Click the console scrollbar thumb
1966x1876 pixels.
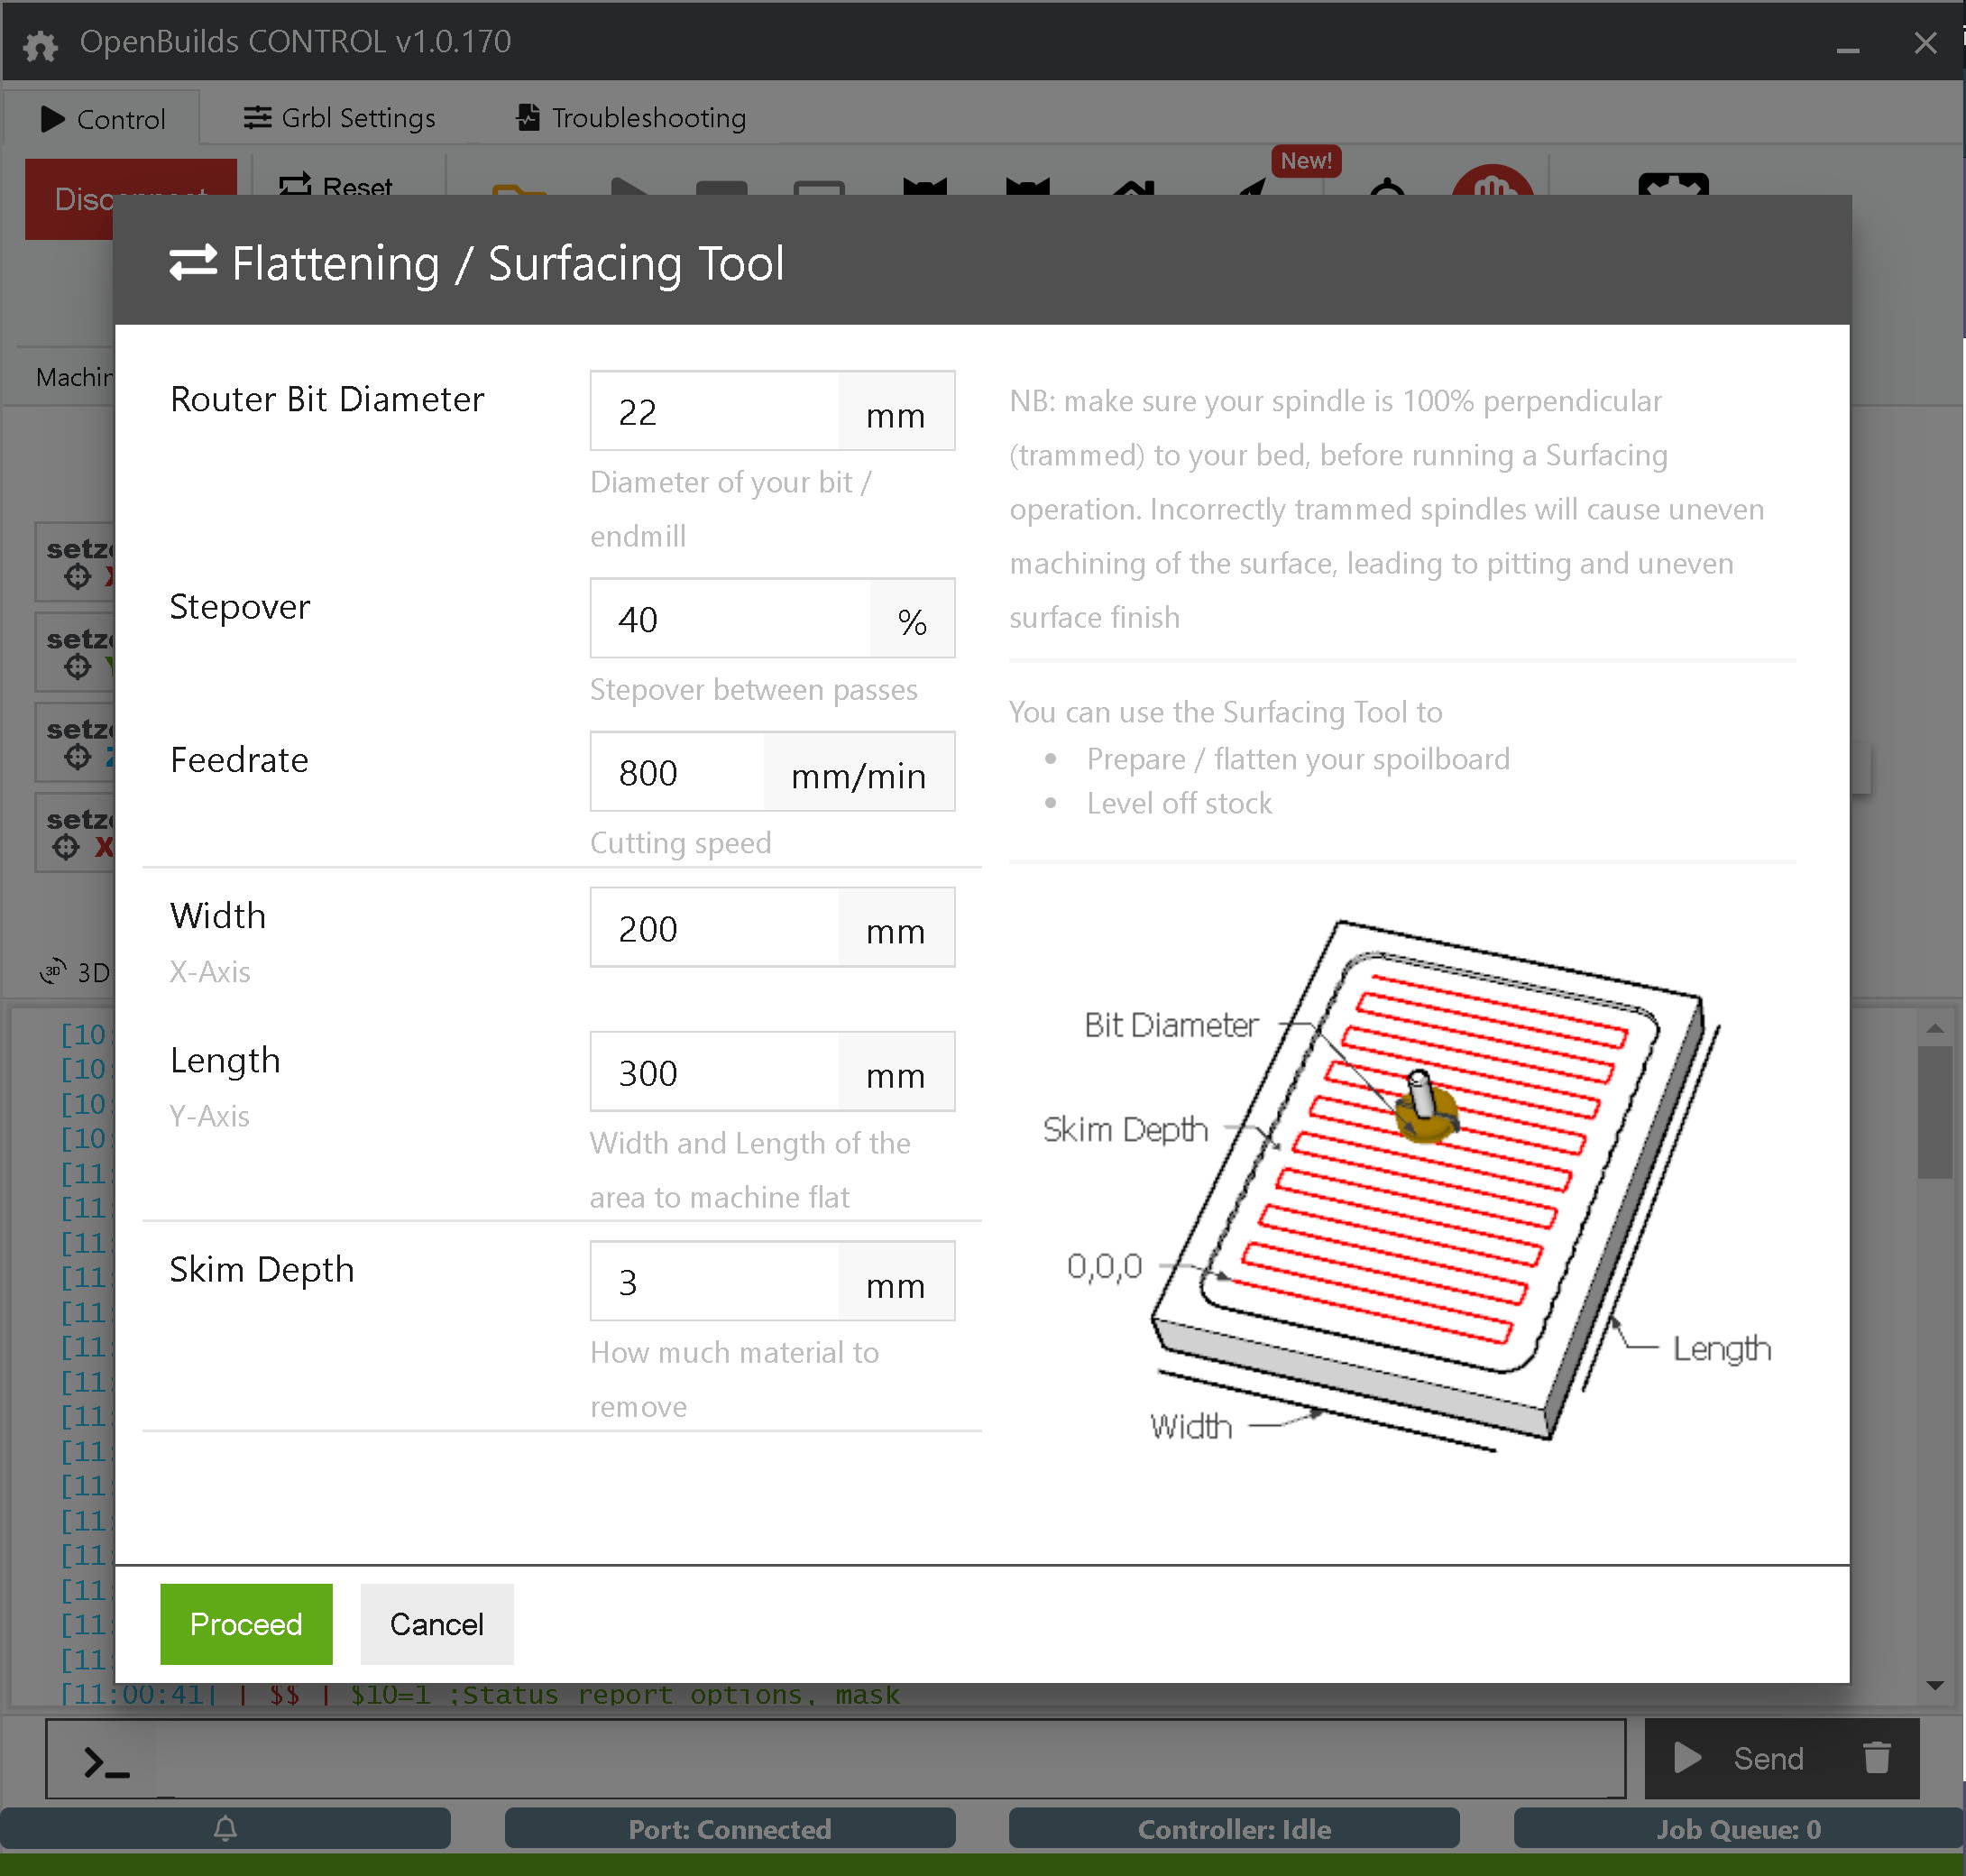coord(1935,1112)
